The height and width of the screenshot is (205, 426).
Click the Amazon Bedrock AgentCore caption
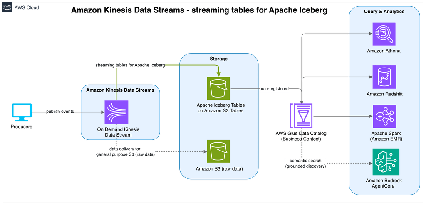click(x=384, y=183)
